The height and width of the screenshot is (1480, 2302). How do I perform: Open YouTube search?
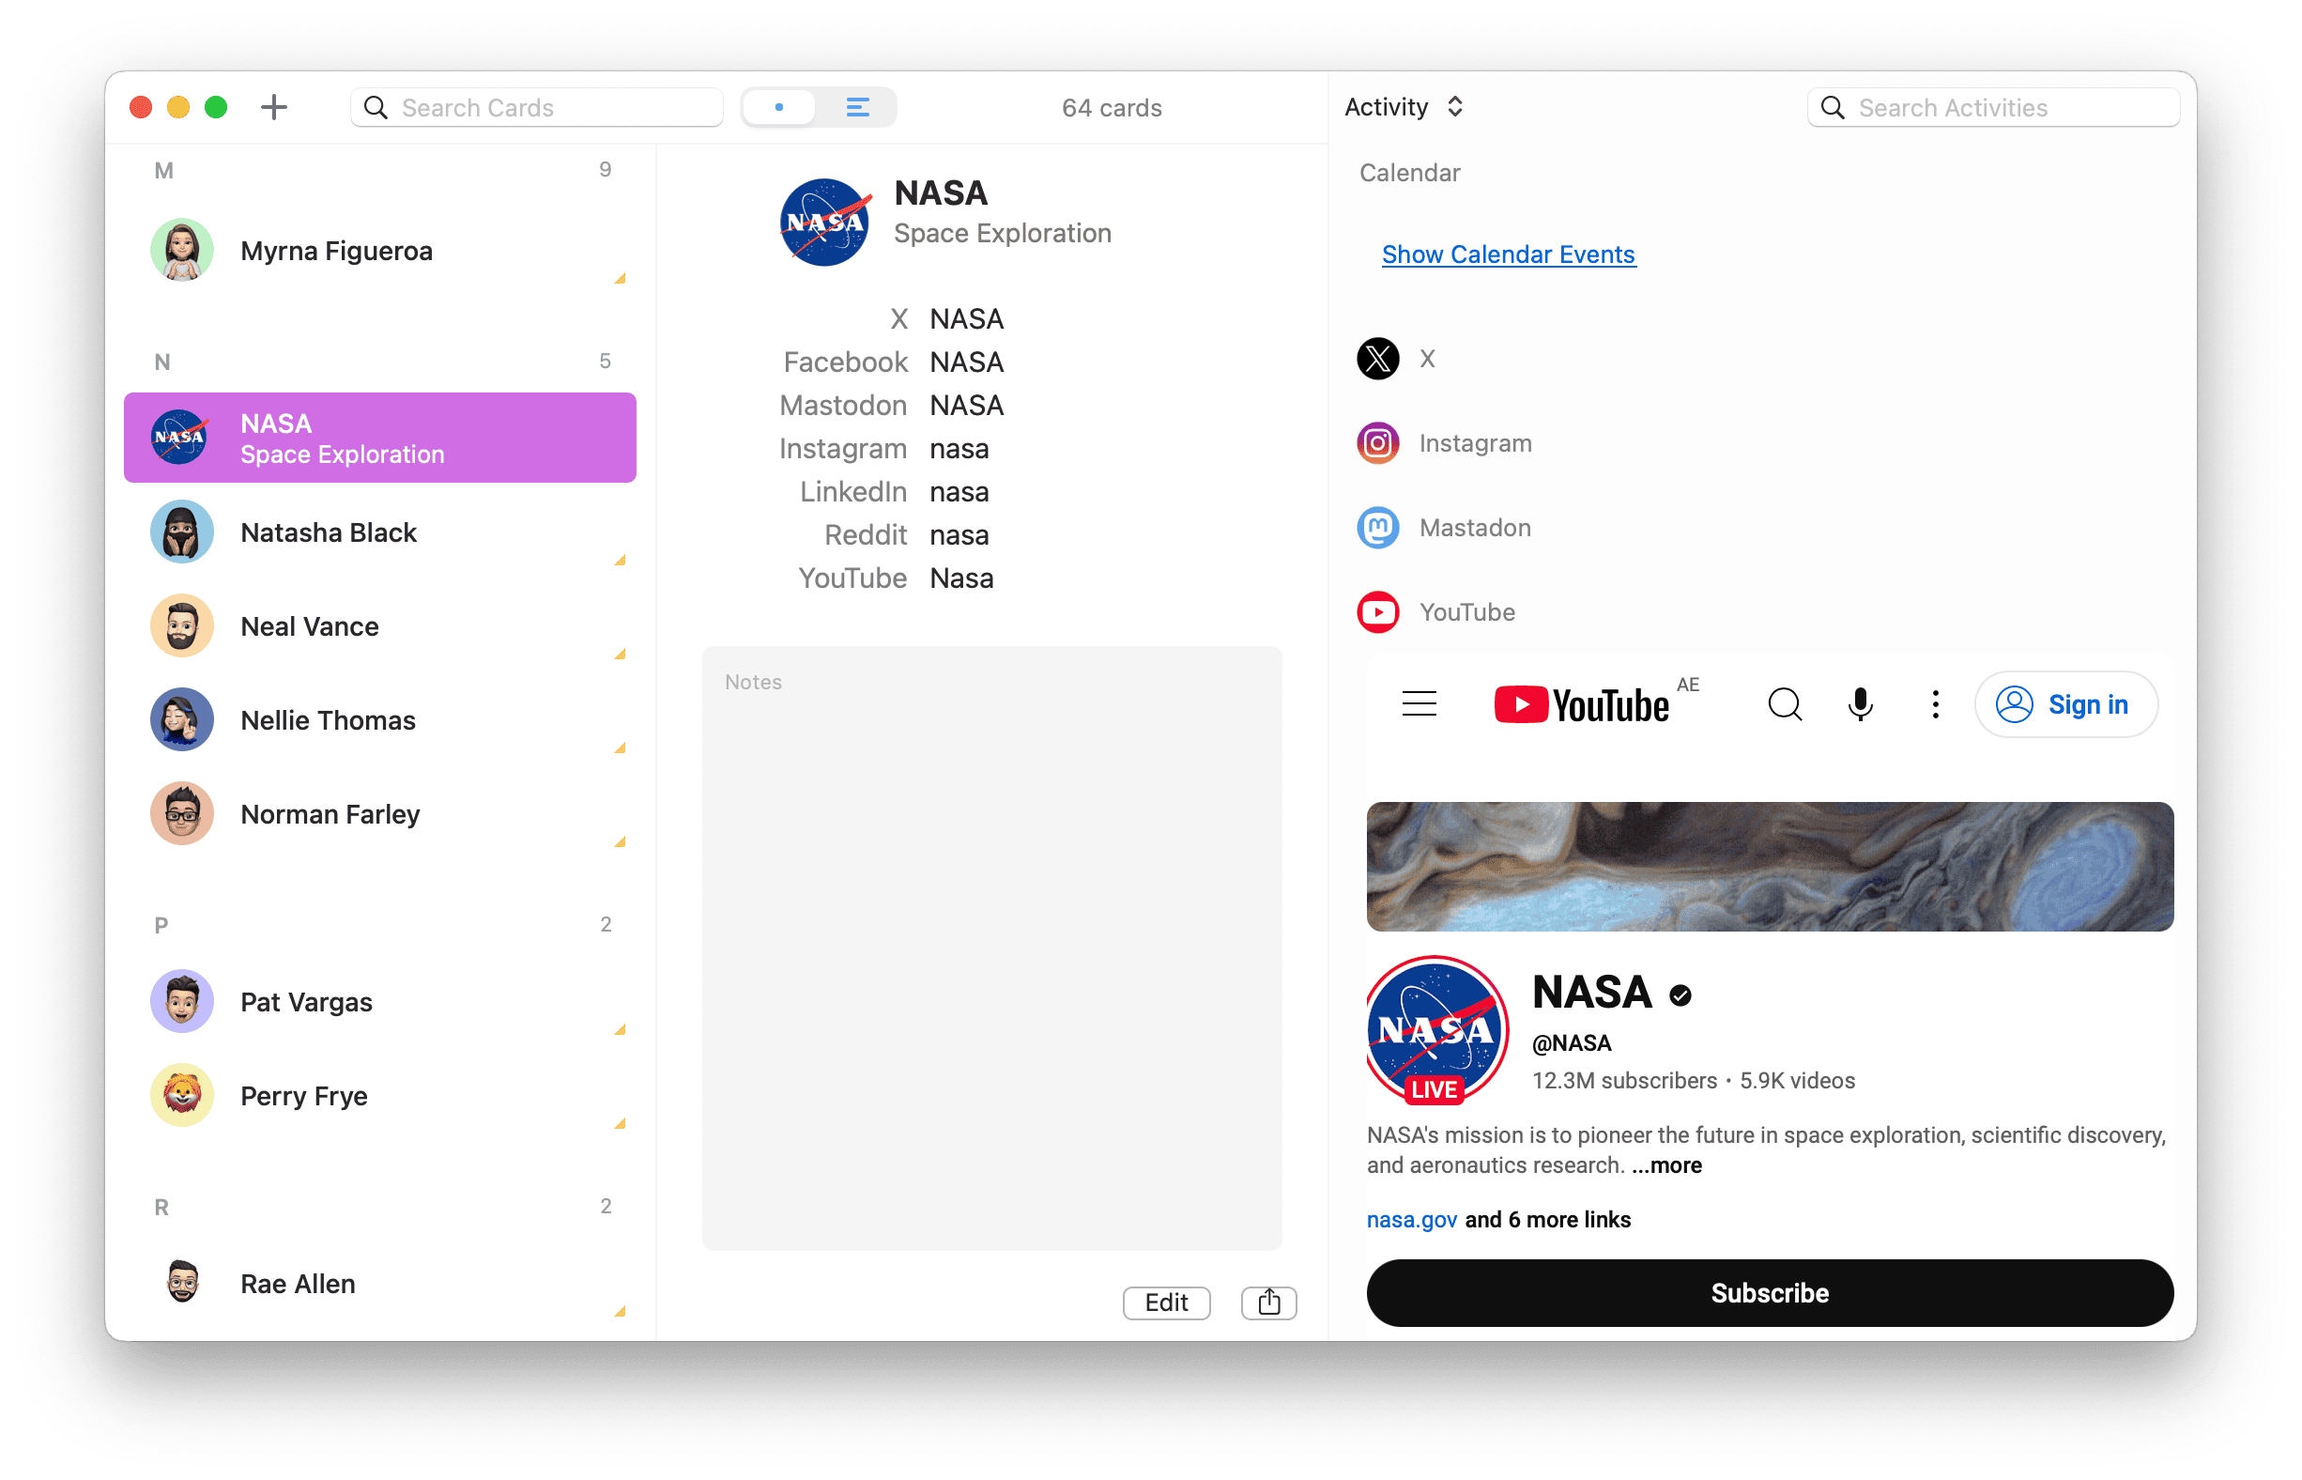coord(1785,703)
